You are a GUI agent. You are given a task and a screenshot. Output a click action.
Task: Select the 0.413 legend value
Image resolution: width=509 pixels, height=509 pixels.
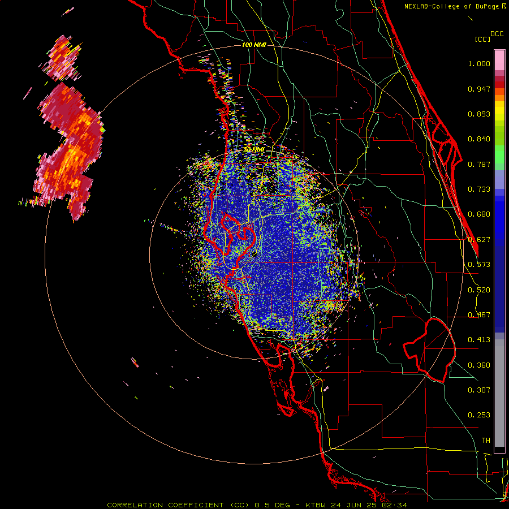479,340
